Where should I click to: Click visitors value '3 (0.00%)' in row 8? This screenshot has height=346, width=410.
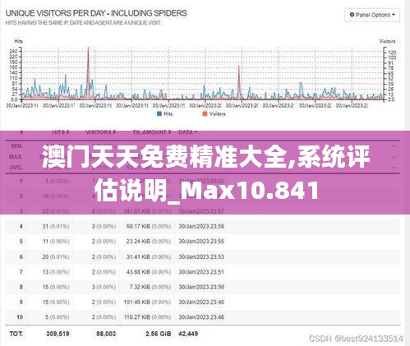tap(104, 287)
